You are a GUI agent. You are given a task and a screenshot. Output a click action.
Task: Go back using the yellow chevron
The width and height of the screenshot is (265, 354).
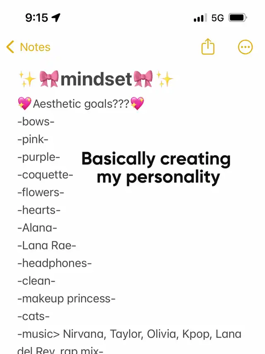tap(10, 47)
